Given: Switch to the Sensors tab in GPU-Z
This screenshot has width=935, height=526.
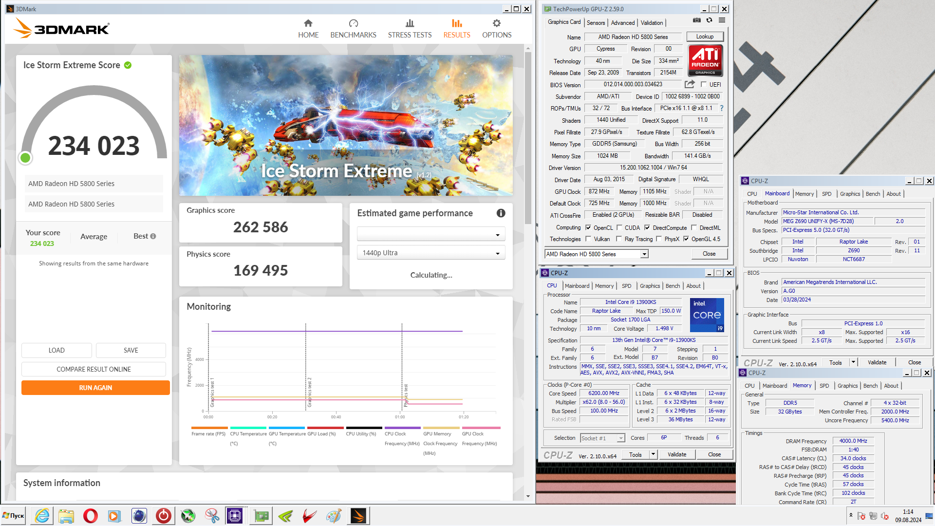Looking at the screenshot, I should coord(596,22).
